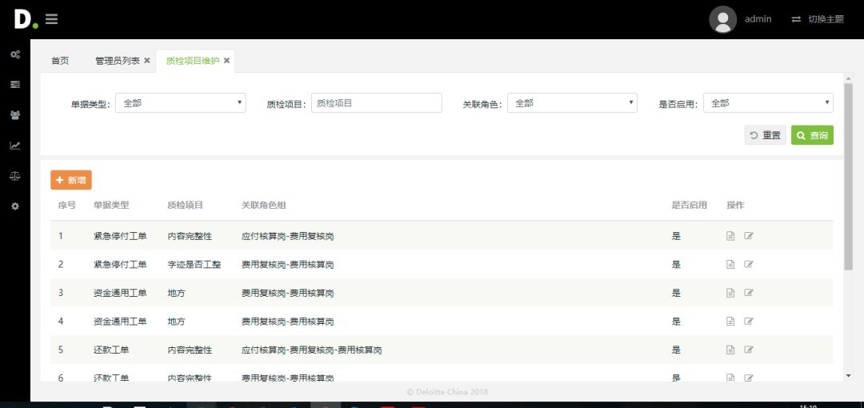The height and width of the screenshot is (408, 864).
Task: Click the 是 value in row 1
Action: tap(676, 237)
